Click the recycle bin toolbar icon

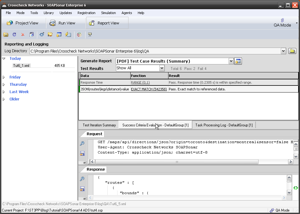click(x=31, y=34)
